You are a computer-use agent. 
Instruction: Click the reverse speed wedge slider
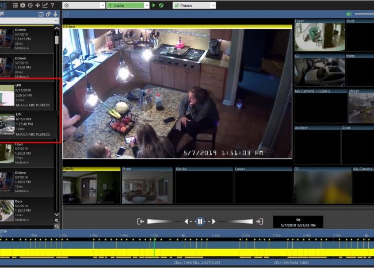coord(165,221)
